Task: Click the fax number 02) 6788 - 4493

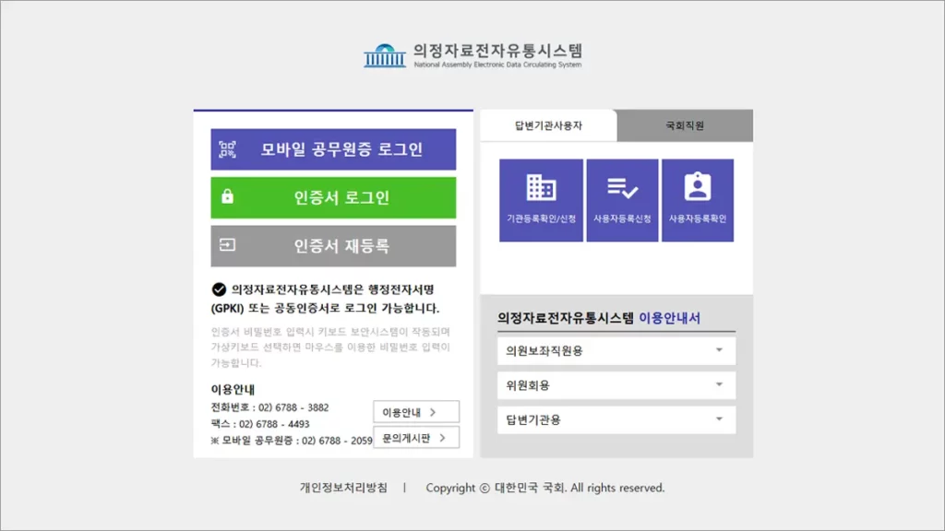Action: point(274,424)
